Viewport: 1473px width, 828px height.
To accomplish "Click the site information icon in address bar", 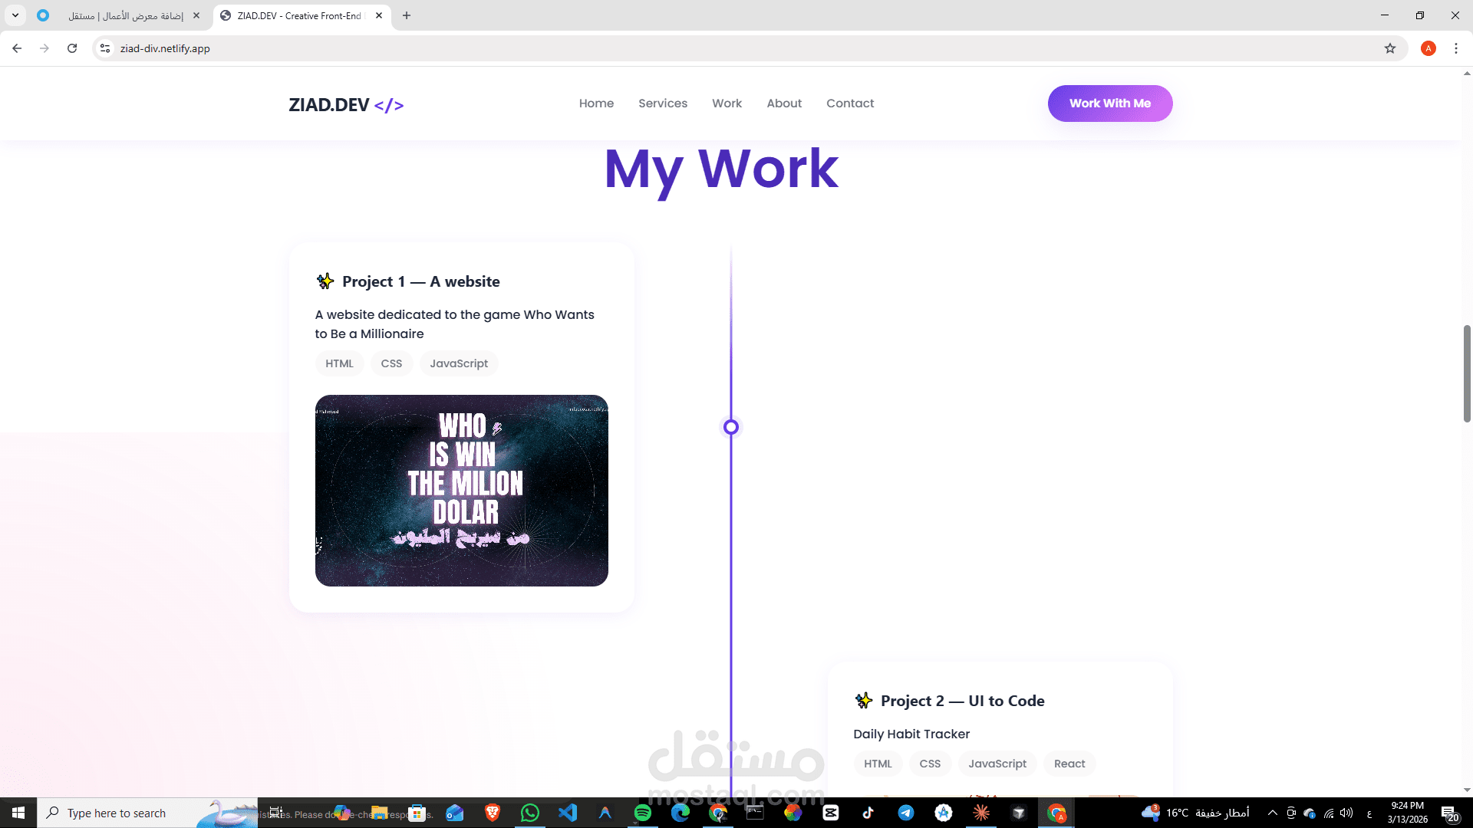I will (105, 48).
